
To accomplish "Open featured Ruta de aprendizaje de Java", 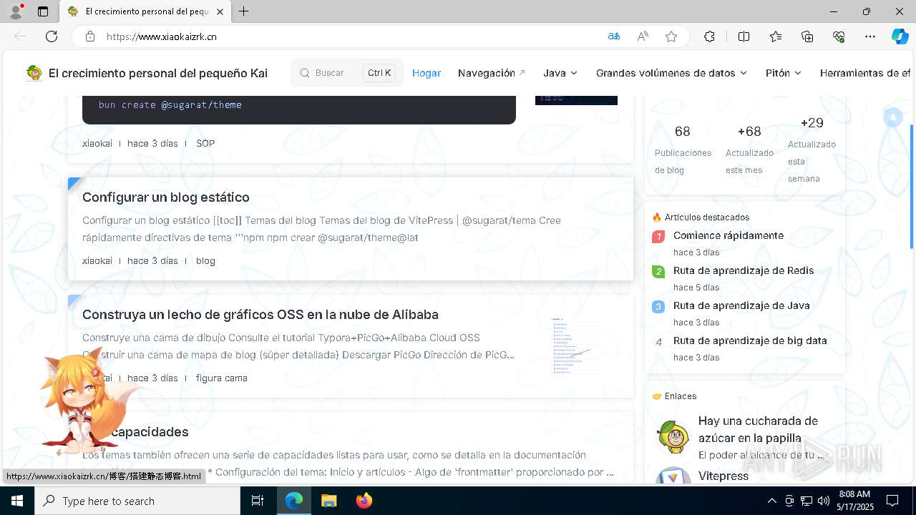I will [741, 305].
